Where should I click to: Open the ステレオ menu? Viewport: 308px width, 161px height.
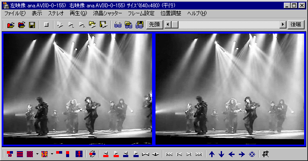[x=56, y=13]
